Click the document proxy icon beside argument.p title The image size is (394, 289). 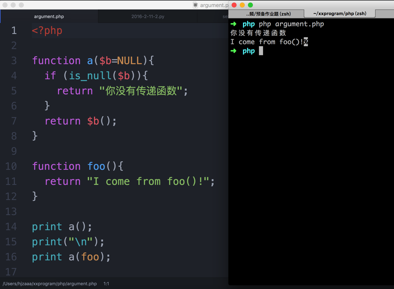(196, 5)
